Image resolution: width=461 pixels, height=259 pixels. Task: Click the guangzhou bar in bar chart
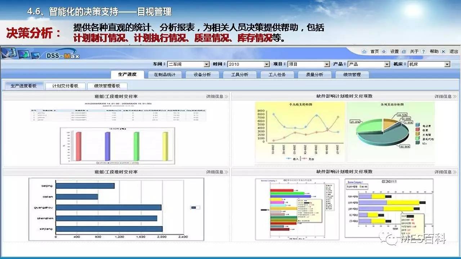108,208
